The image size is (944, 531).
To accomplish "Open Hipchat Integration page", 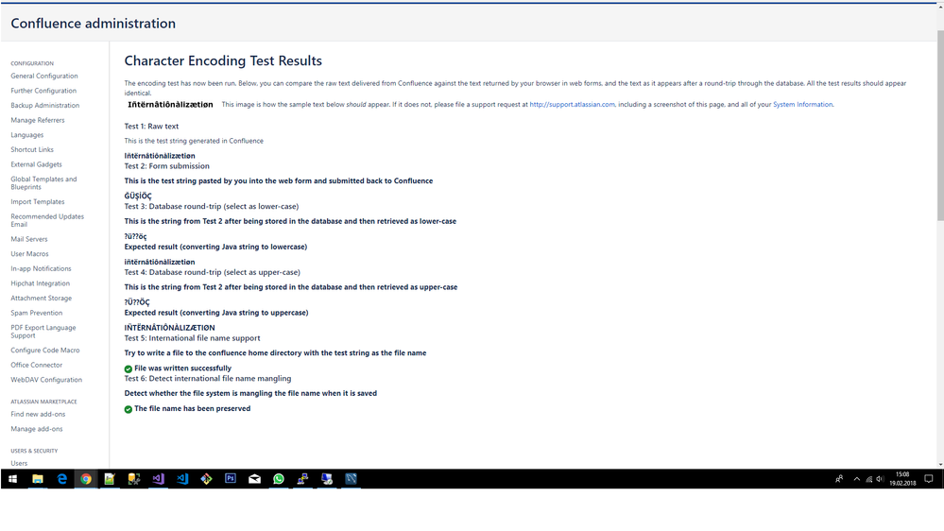I will (x=40, y=283).
